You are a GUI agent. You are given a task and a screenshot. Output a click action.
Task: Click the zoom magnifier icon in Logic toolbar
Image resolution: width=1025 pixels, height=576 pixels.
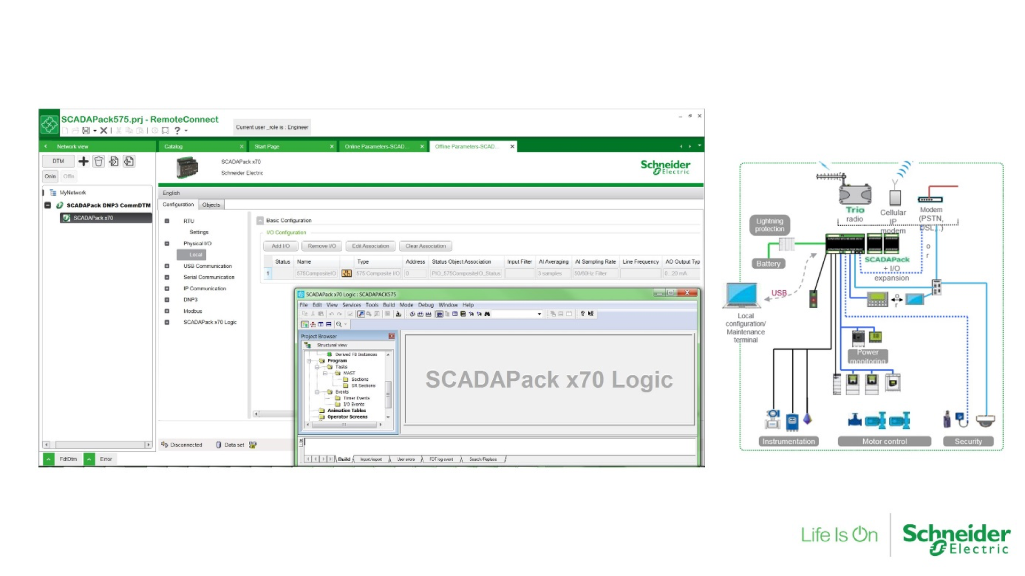pyautogui.click(x=339, y=324)
